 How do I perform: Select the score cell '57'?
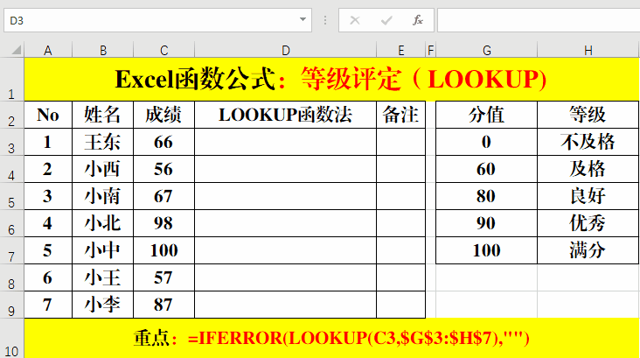pos(164,277)
